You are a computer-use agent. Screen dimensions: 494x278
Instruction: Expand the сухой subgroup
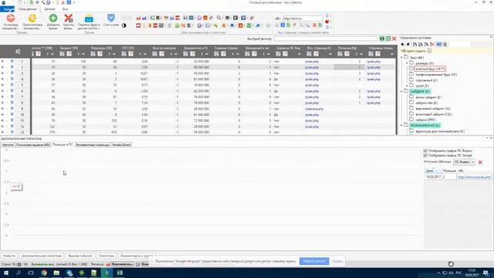tap(407, 86)
